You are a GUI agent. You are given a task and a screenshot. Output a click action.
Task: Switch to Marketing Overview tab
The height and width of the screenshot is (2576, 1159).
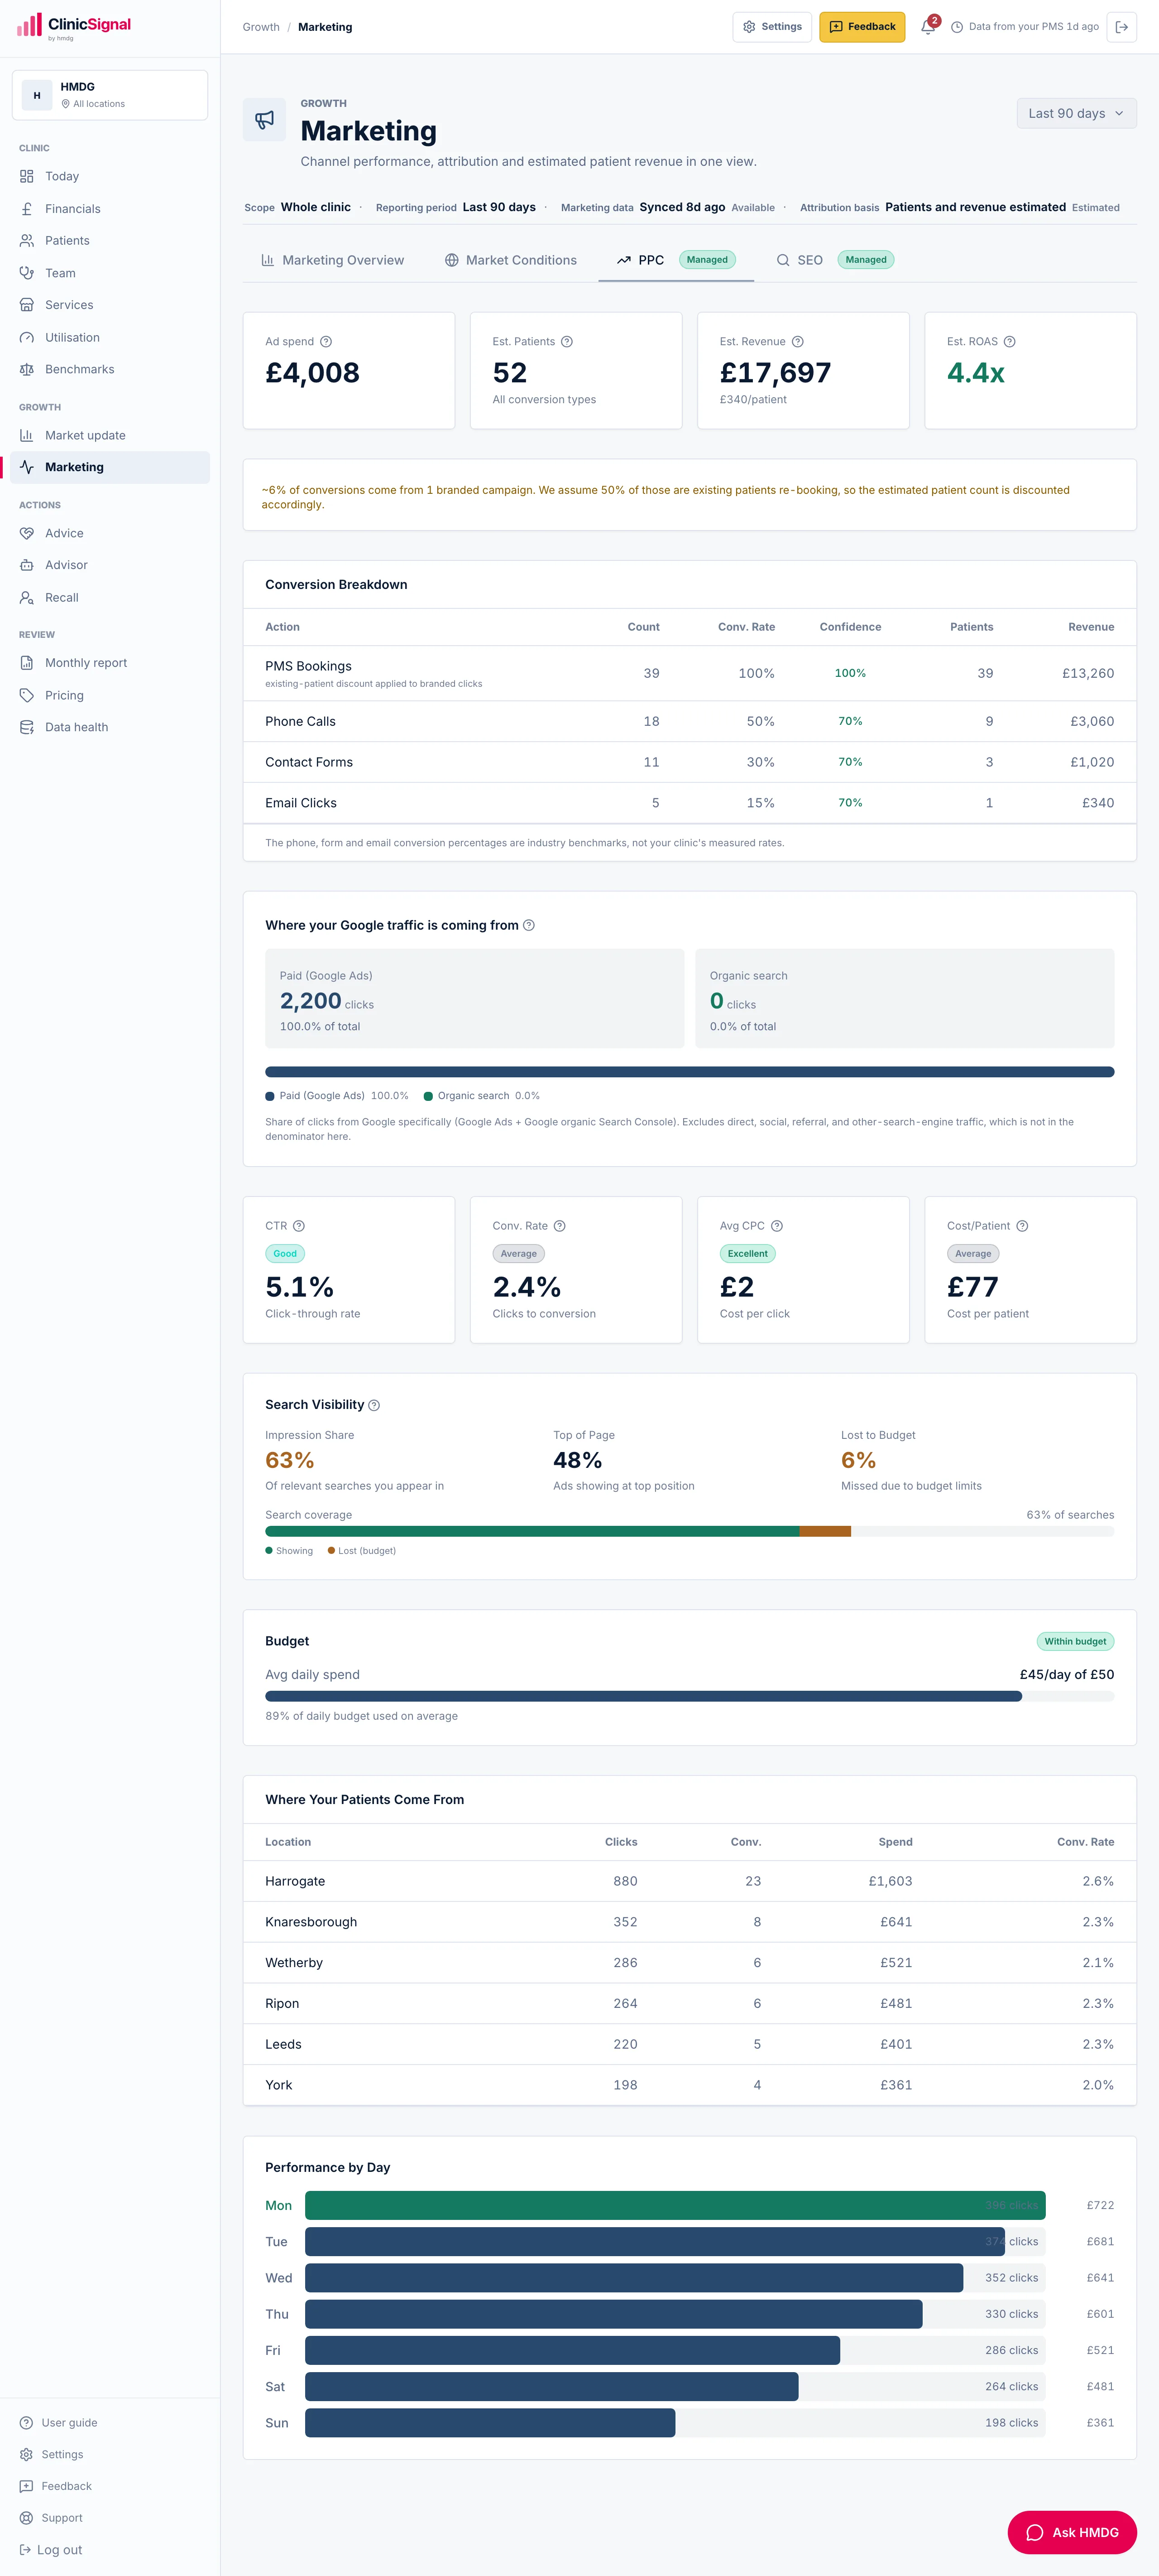point(333,260)
